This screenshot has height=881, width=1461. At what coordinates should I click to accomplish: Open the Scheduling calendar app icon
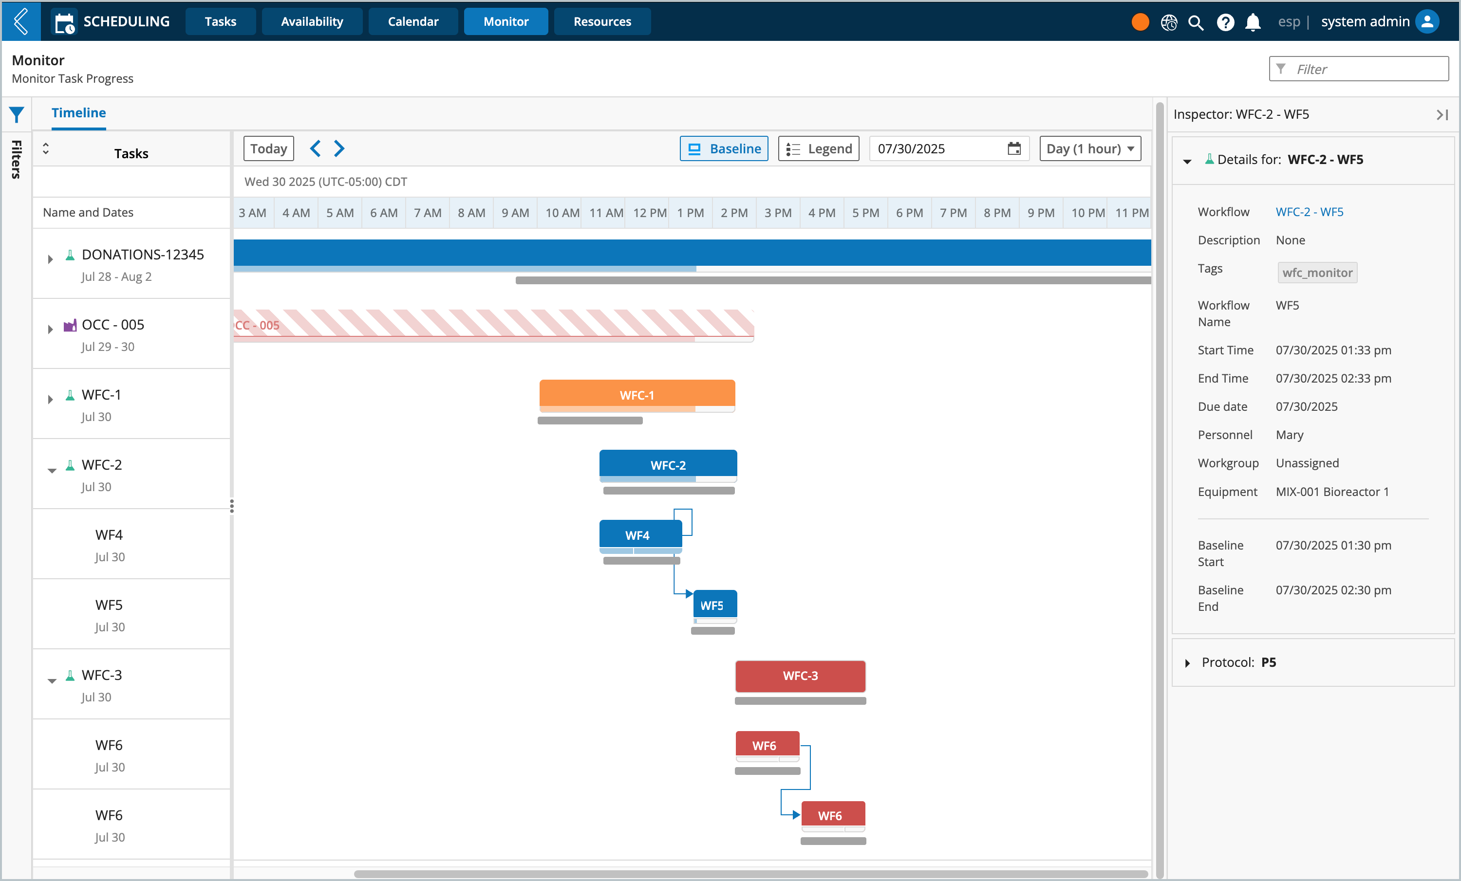point(64,22)
